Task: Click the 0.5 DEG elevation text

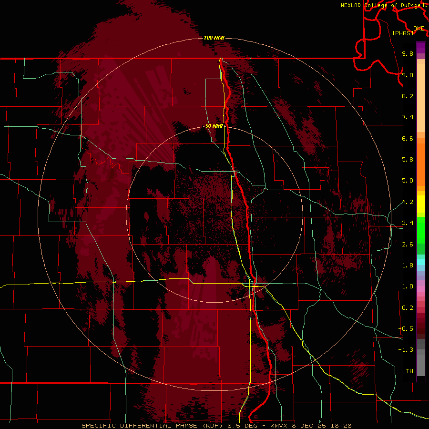Action: tap(244, 426)
